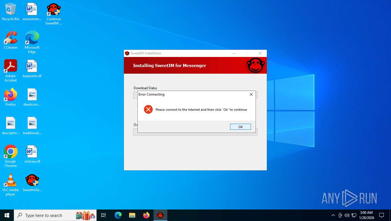Image resolution: width=391 pixels, height=221 pixels.
Task: Open File Explorer from taskbar
Action: pyautogui.click(x=132, y=215)
